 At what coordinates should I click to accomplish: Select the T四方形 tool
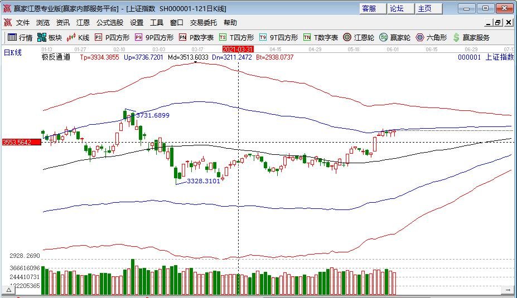tap(236, 37)
